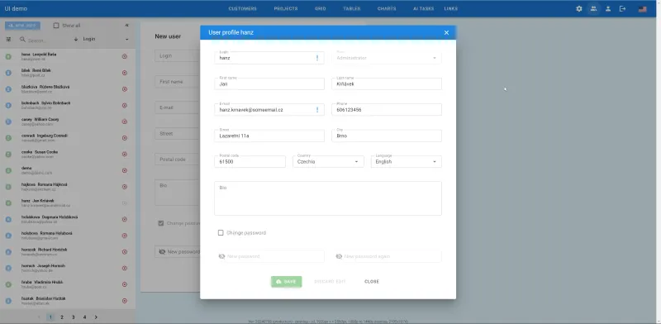
Task: Go to page 3 of user list
Action: click(73, 317)
